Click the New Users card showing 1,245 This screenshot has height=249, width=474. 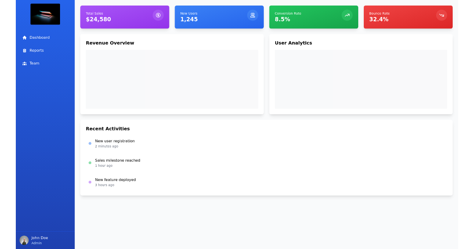pos(219,17)
